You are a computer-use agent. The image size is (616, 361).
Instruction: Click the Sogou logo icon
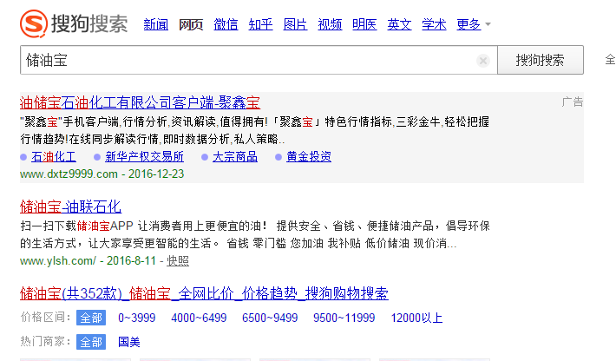[x=34, y=23]
